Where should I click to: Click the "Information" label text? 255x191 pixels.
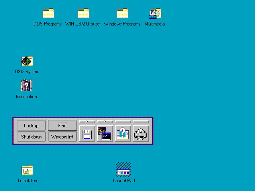tap(26, 97)
